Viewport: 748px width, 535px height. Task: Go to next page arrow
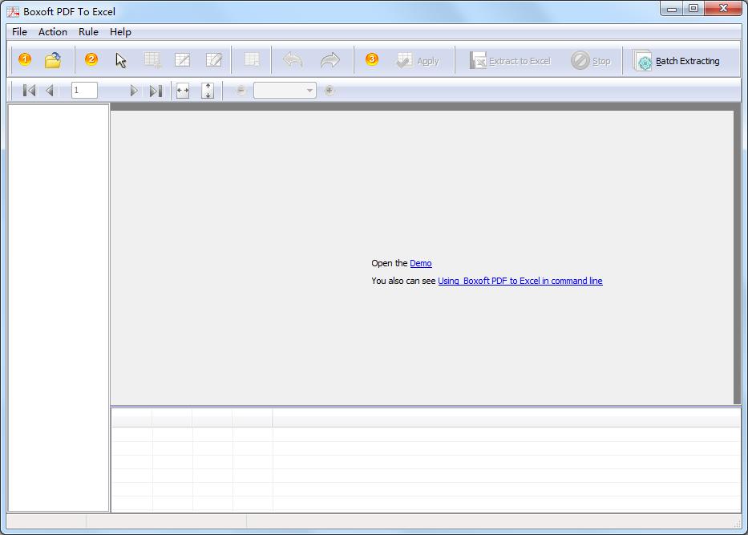134,90
